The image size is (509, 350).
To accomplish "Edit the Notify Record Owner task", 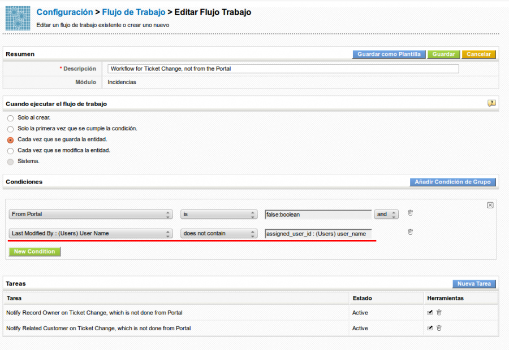I will tap(430, 312).
